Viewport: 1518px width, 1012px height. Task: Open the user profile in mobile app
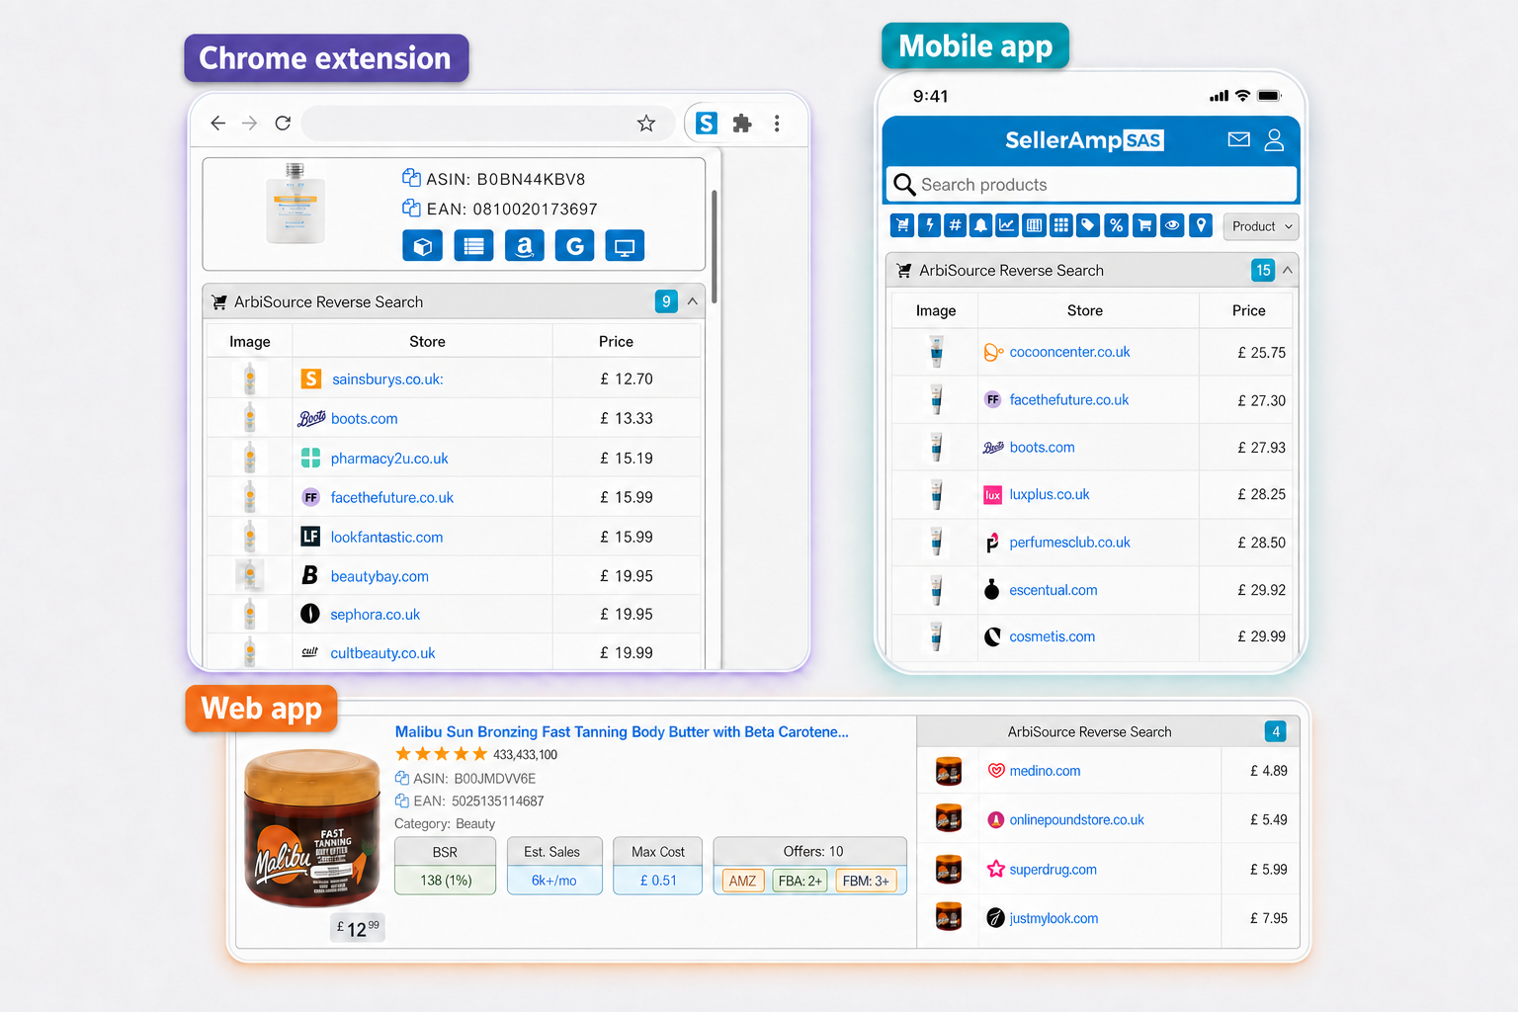pyautogui.click(x=1275, y=139)
